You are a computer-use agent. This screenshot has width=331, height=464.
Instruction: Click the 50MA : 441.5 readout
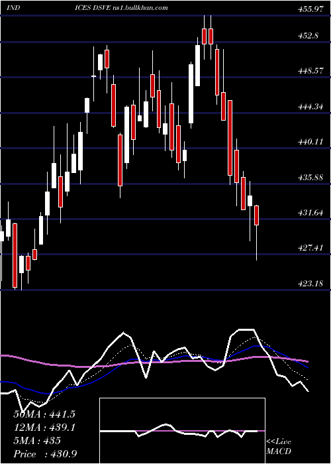pos(44,414)
